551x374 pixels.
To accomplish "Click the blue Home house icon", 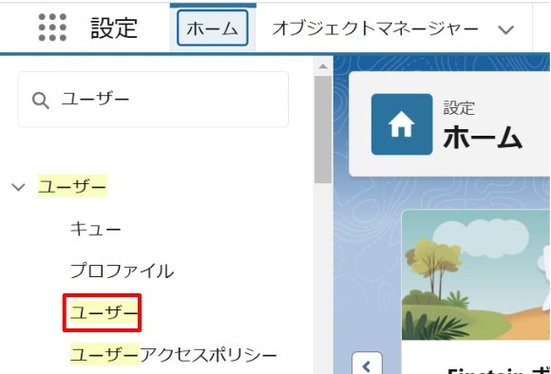I will pos(402,124).
